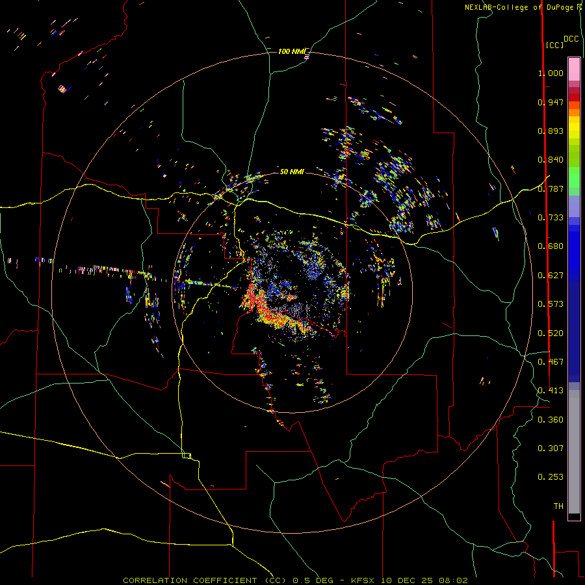Click the DCC label above the color scale

(x=571, y=39)
